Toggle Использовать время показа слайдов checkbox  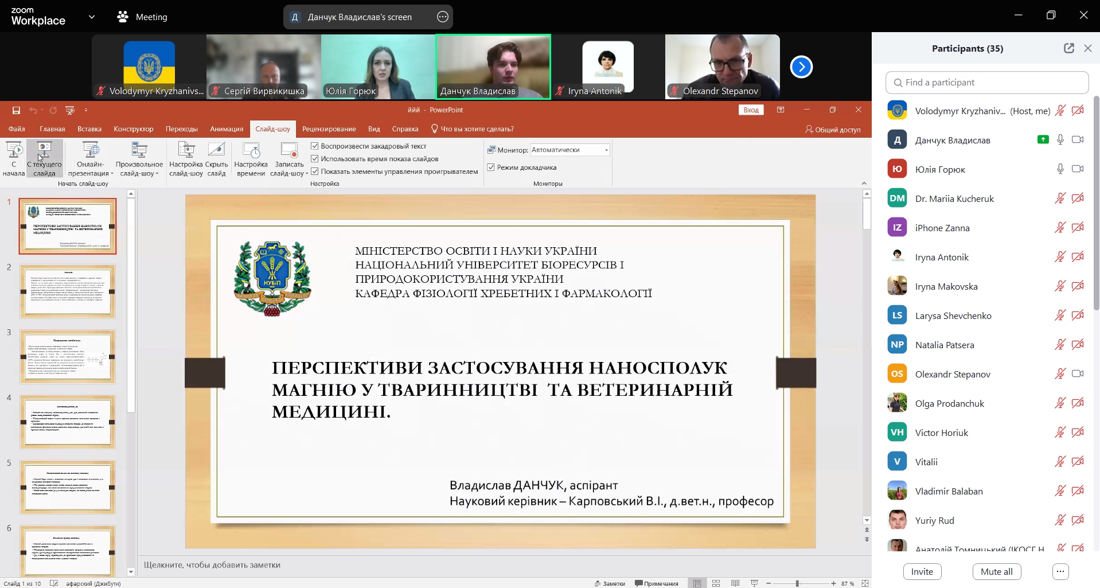coord(315,159)
